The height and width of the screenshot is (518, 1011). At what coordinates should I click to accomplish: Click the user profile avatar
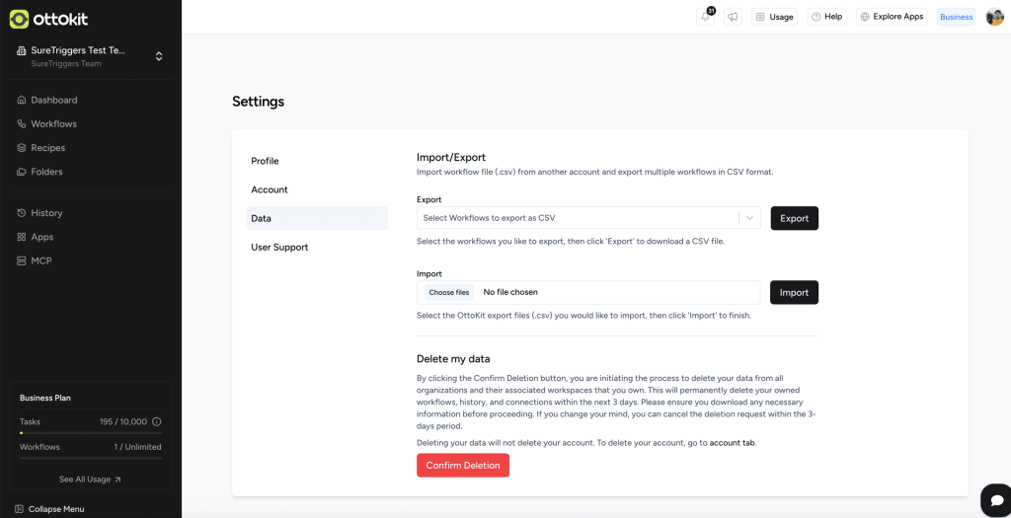pyautogui.click(x=994, y=17)
